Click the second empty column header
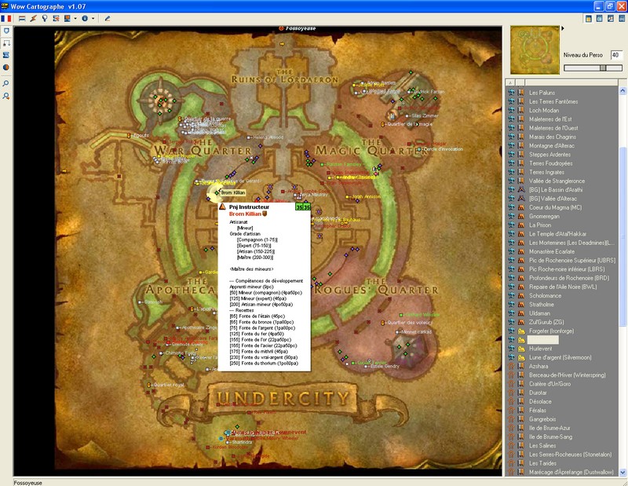The image size is (628, 486). pos(520,82)
